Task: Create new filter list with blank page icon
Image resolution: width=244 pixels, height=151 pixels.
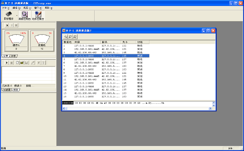Action: tap(17, 63)
